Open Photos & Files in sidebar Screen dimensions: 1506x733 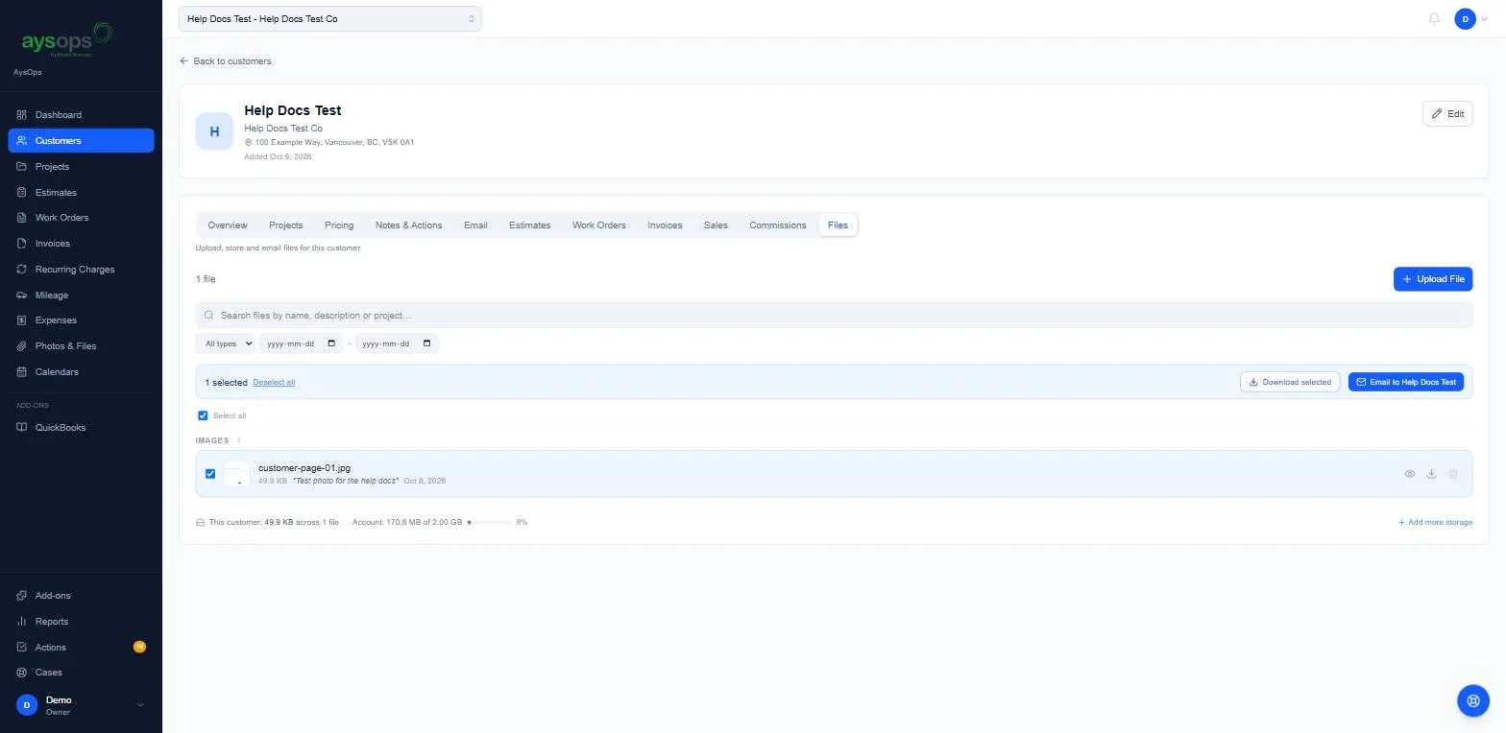81,346
